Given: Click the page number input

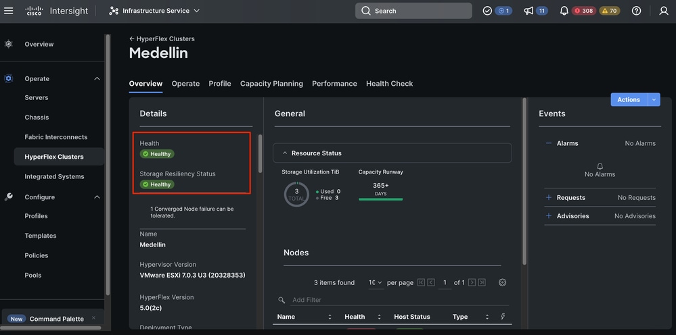Looking at the screenshot, I should 445,282.
